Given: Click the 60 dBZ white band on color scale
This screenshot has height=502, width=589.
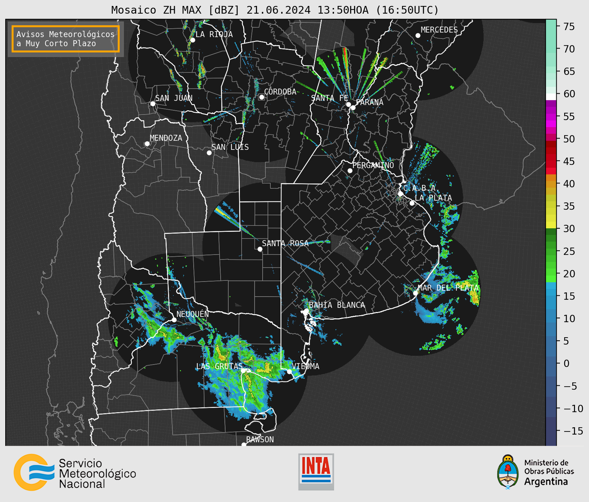Looking at the screenshot, I should pyautogui.click(x=551, y=96).
